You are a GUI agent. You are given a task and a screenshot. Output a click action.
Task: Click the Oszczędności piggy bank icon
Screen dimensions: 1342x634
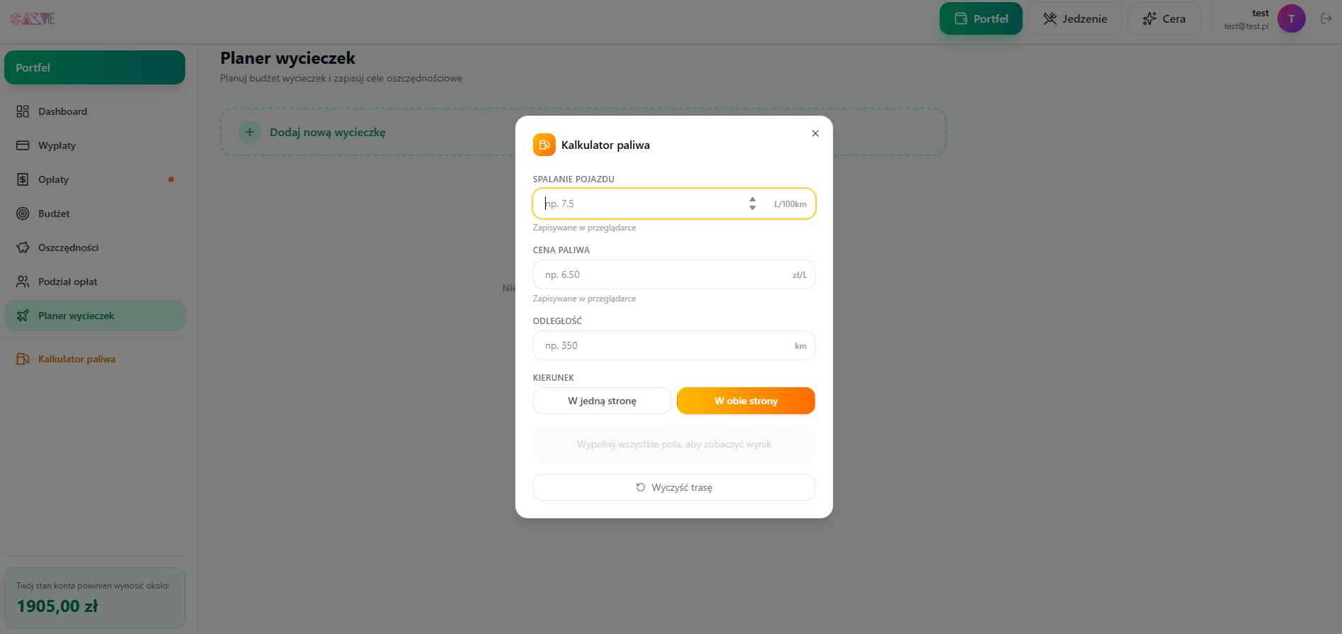pyautogui.click(x=23, y=248)
